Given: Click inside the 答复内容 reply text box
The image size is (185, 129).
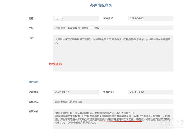Looking at the screenshot, I should tap(113, 118).
